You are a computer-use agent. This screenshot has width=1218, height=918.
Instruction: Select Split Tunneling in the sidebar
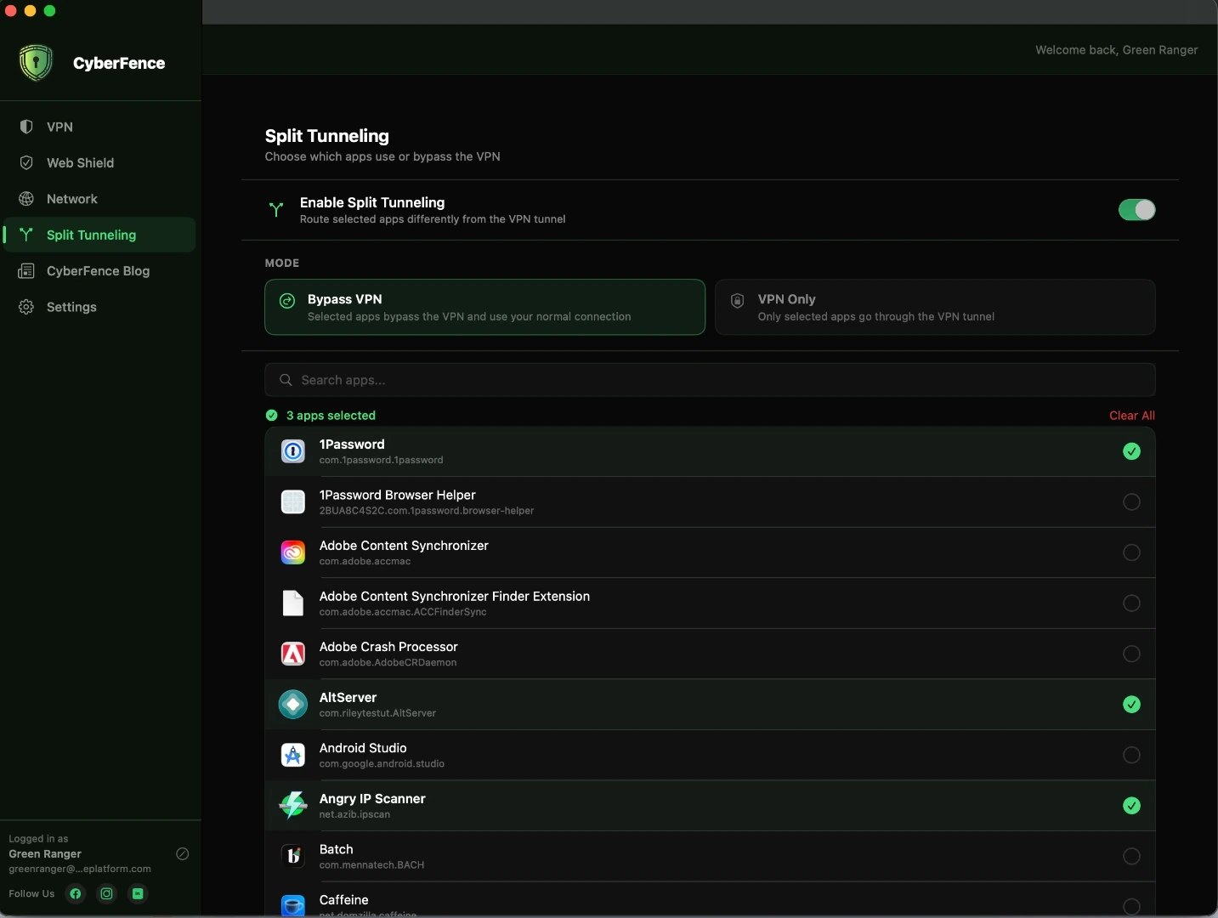point(99,235)
